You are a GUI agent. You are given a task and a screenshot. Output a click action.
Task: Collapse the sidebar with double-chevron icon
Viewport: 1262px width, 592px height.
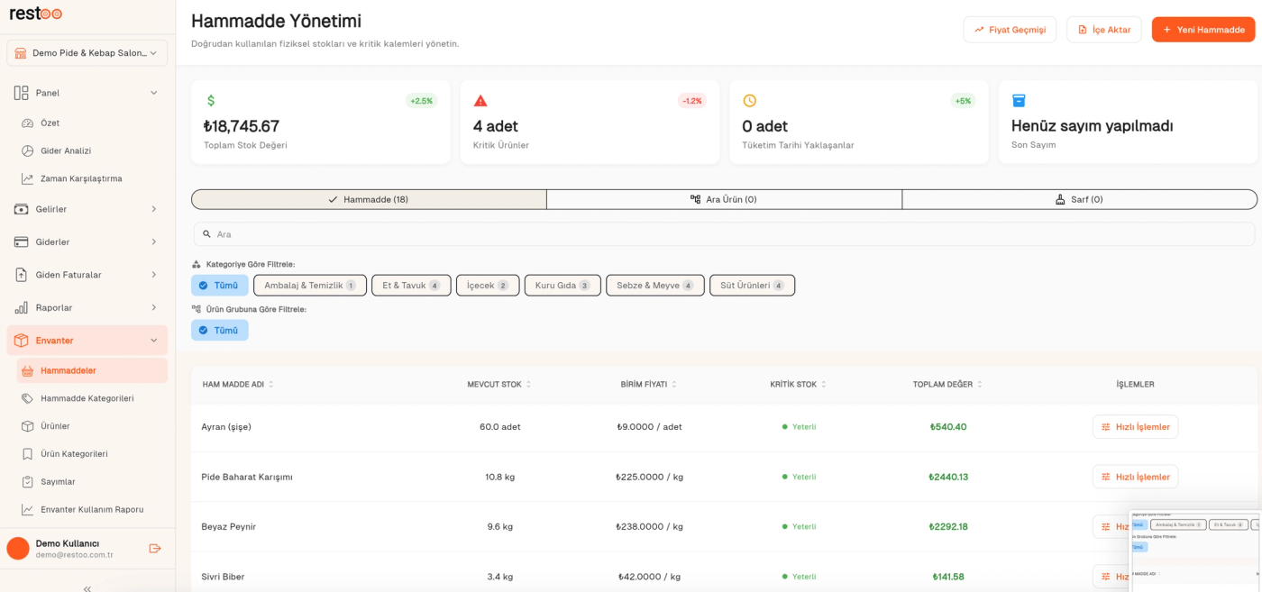tap(87, 587)
